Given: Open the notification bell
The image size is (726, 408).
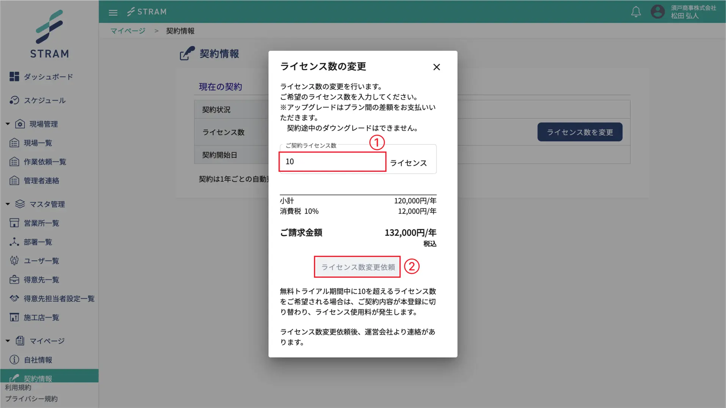Looking at the screenshot, I should click(x=636, y=12).
